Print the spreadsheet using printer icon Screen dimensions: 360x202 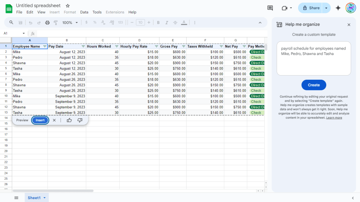(x=47, y=22)
